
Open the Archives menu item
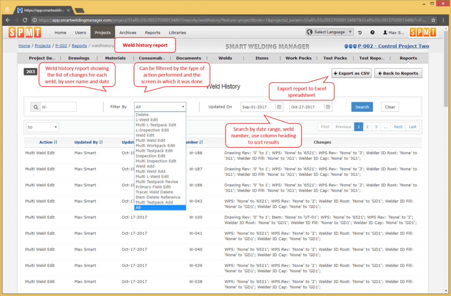pyautogui.click(x=128, y=33)
